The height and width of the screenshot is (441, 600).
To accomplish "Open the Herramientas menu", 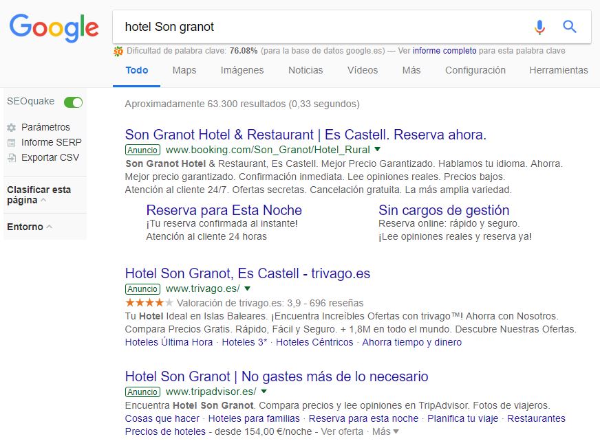I will point(558,70).
